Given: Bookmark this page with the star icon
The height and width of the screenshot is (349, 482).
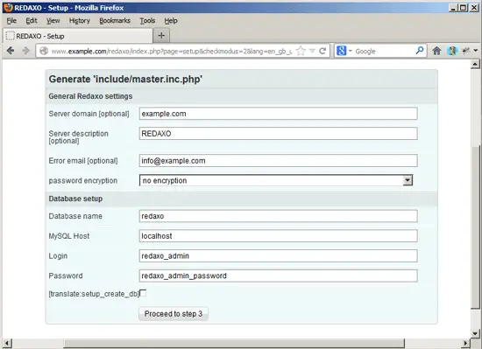Looking at the screenshot, I should coord(301,51).
